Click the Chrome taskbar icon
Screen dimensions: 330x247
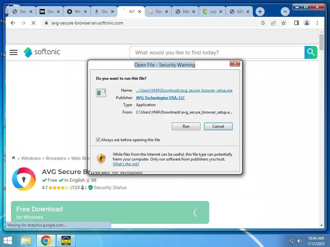coord(46,241)
